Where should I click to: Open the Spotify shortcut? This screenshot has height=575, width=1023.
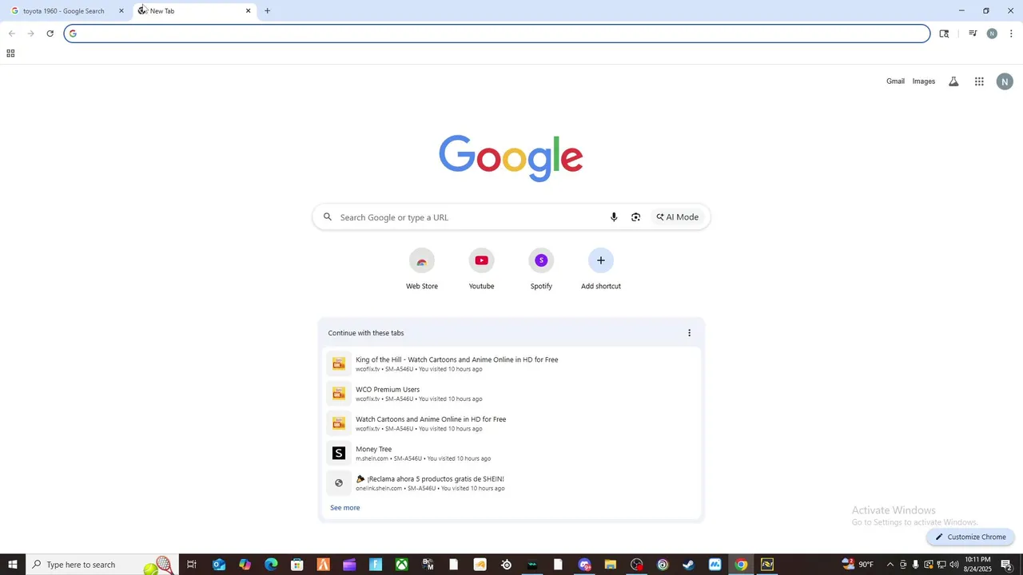[541, 269]
